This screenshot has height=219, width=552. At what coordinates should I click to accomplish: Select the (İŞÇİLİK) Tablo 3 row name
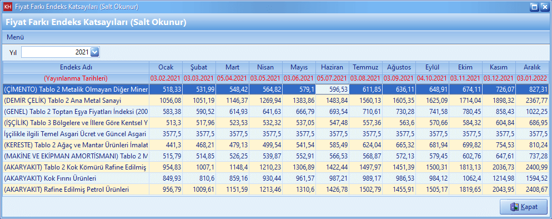tap(76, 123)
